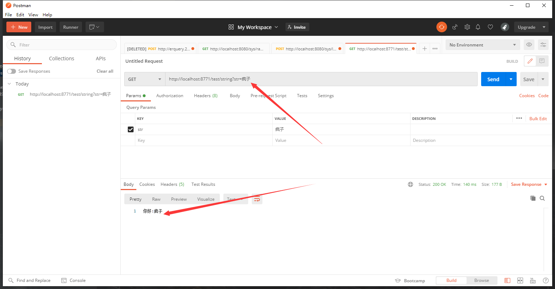This screenshot has width=555, height=289.
Task: Switch to Browse mode
Action: pyautogui.click(x=481, y=280)
